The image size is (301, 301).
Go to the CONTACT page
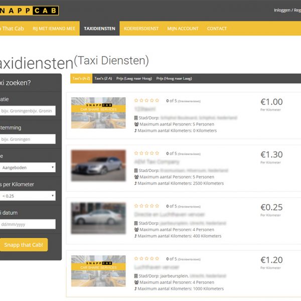pyautogui.click(x=217, y=29)
